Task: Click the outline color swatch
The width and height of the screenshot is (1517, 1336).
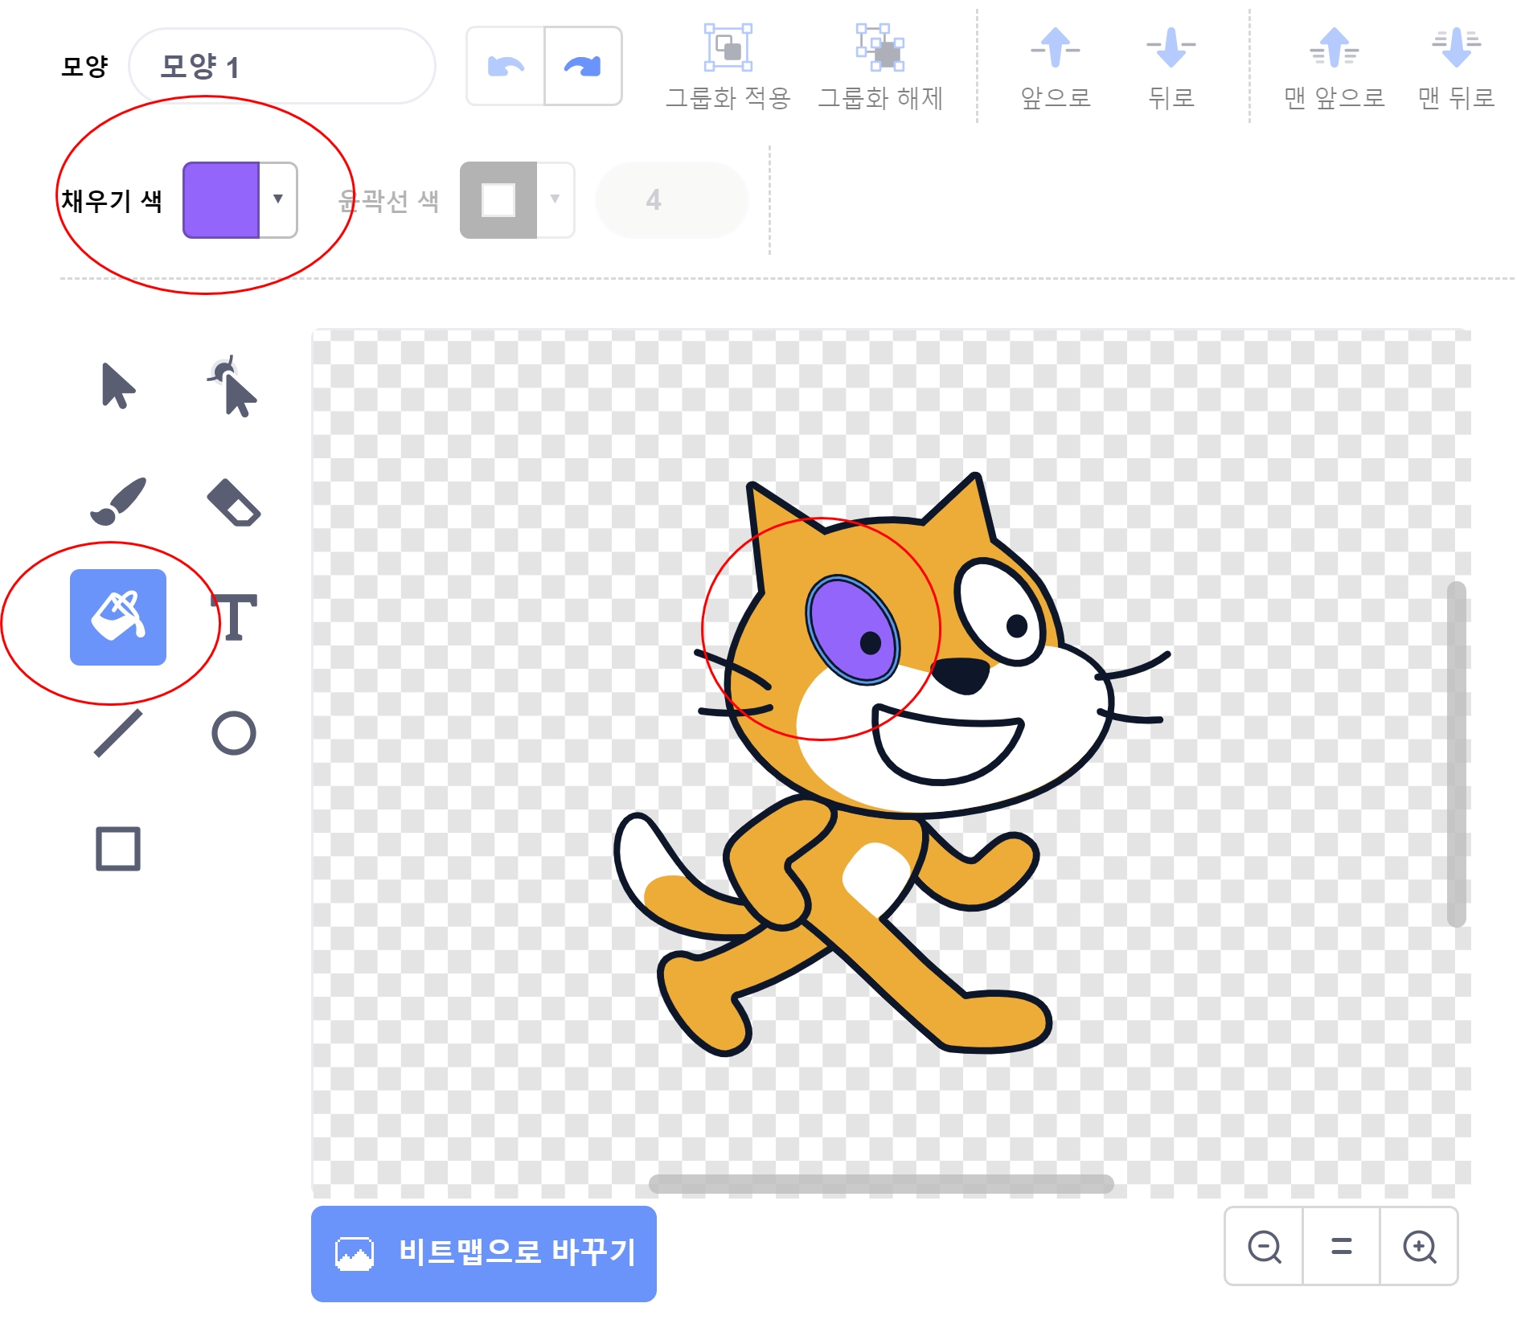Action: tap(498, 199)
